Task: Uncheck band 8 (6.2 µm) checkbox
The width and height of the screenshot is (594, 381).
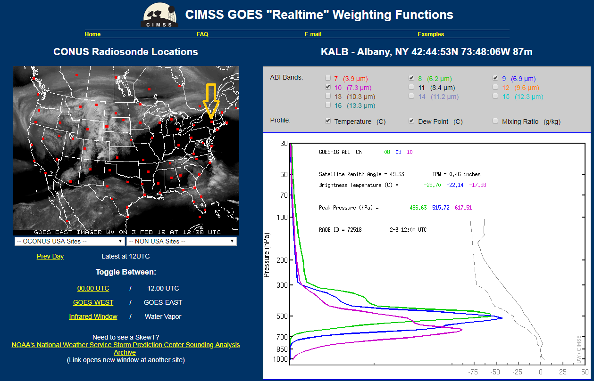Action: [411, 78]
